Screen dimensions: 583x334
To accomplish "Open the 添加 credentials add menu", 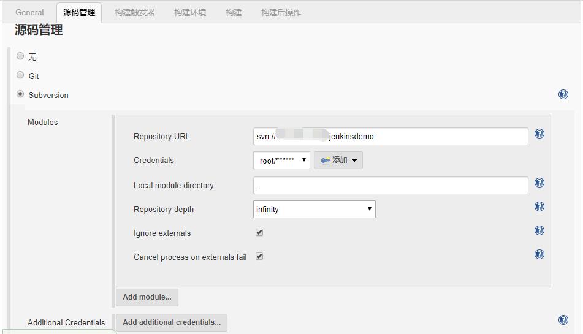I will pyautogui.click(x=338, y=160).
